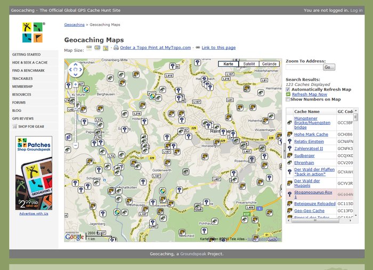
Task: Click the map zoom slider handle
Action: click(x=76, y=108)
